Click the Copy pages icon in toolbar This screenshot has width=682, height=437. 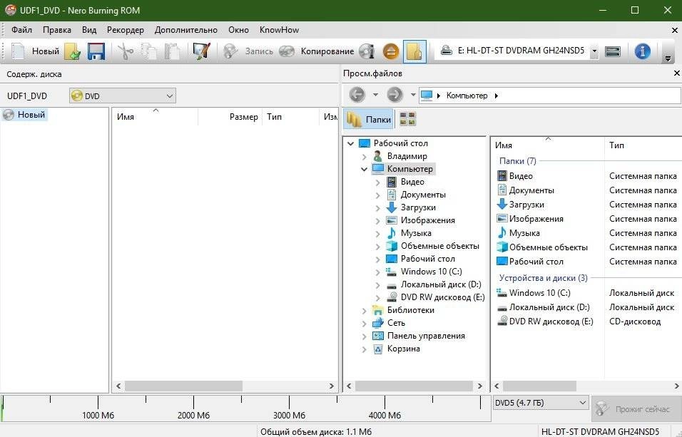(149, 51)
